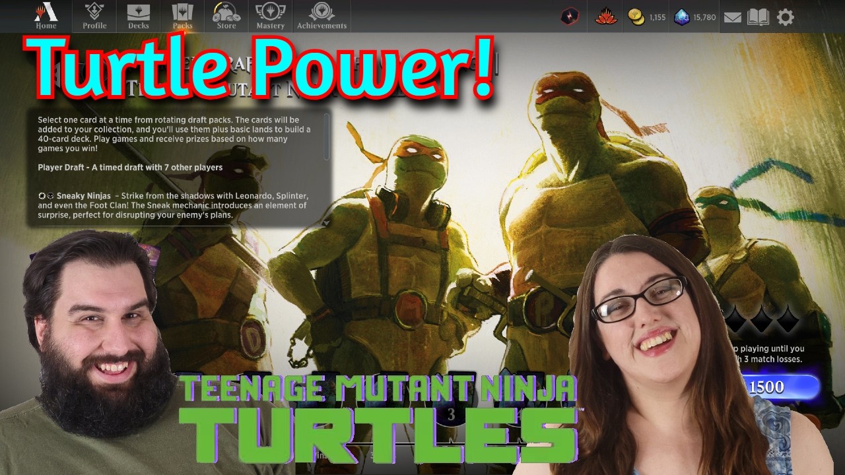Click the gold coins icon
This screenshot has height=475, width=845.
pos(636,17)
